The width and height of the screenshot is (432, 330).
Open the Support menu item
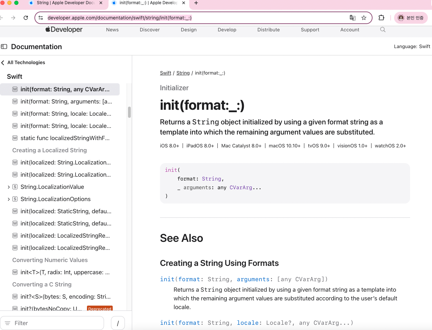pos(310,30)
